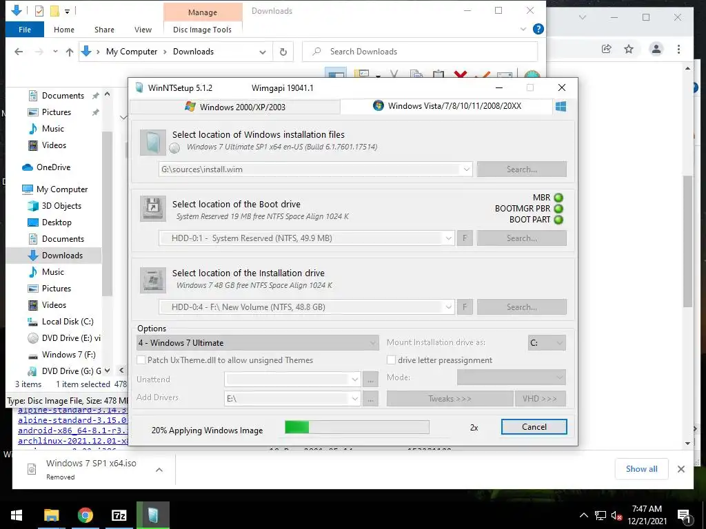The image size is (706, 529).
Task: Open the Disc Image Tools tab
Action: pyautogui.click(x=202, y=30)
